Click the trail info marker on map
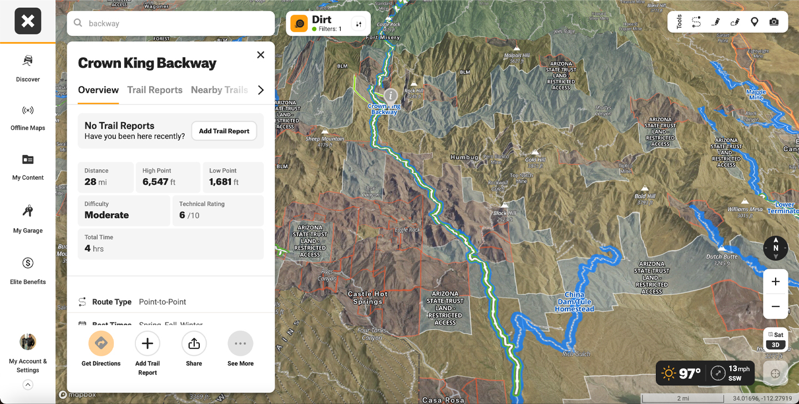 (391, 95)
